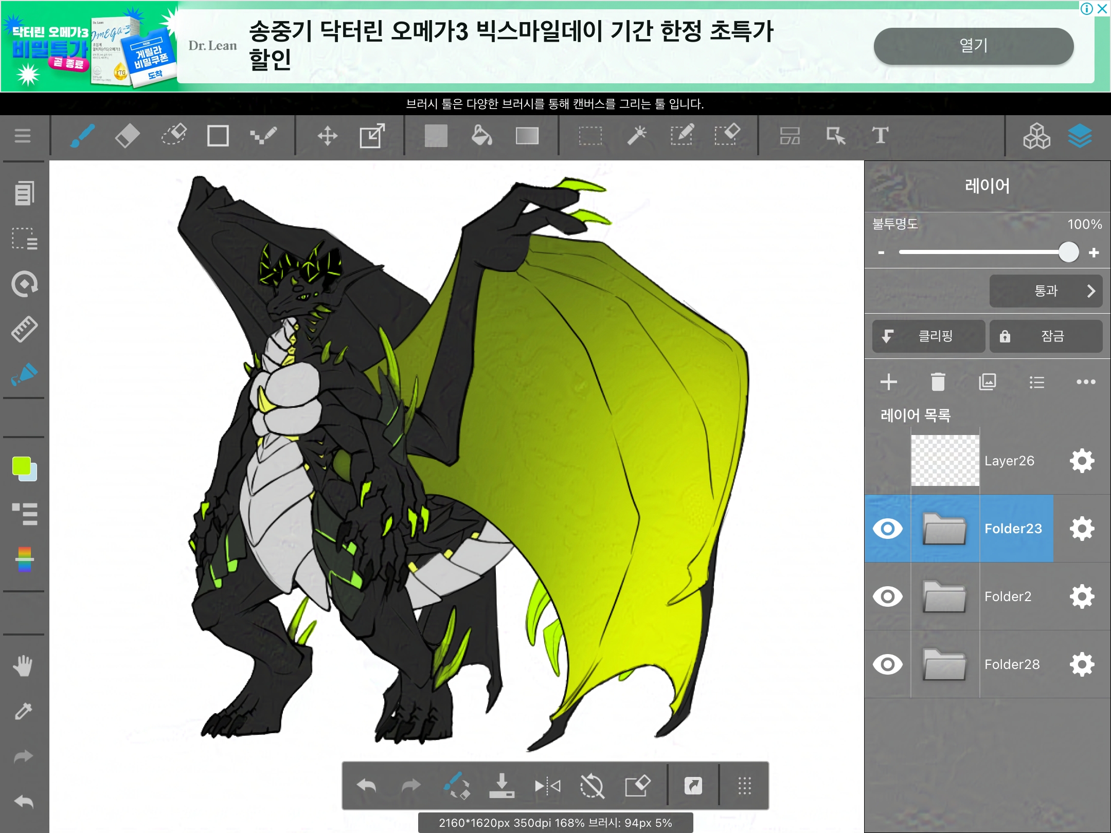
Task: Choose the Bucket fill tool
Action: (x=481, y=136)
